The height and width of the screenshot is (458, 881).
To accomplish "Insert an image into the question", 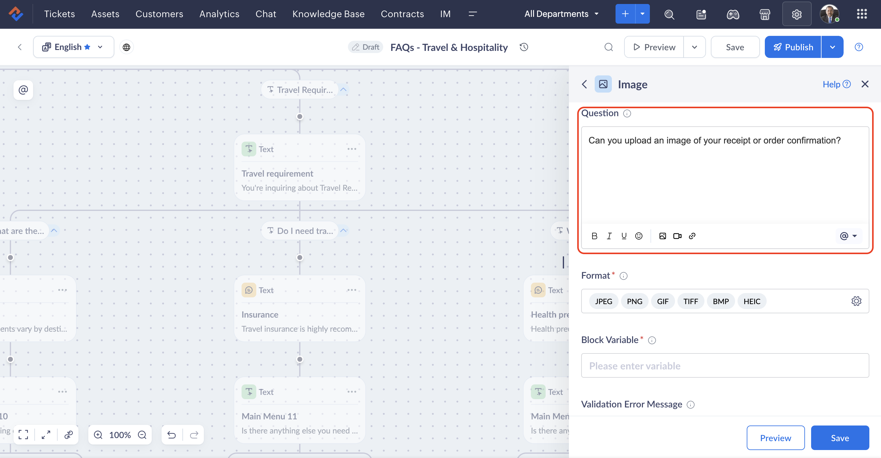I will 662,236.
